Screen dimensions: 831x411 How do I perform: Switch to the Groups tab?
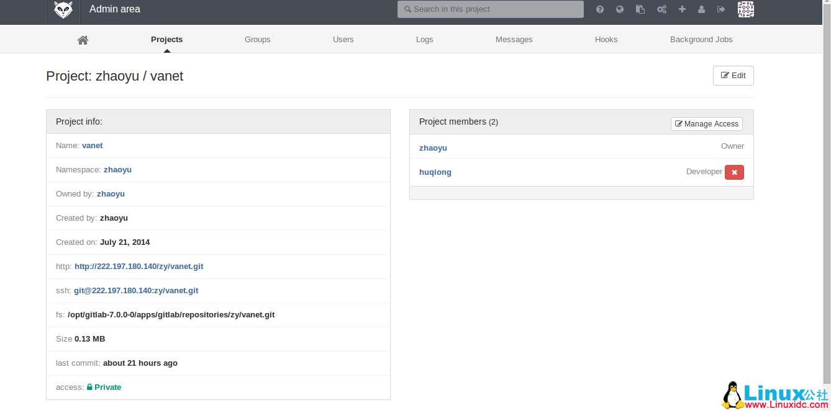pos(257,39)
